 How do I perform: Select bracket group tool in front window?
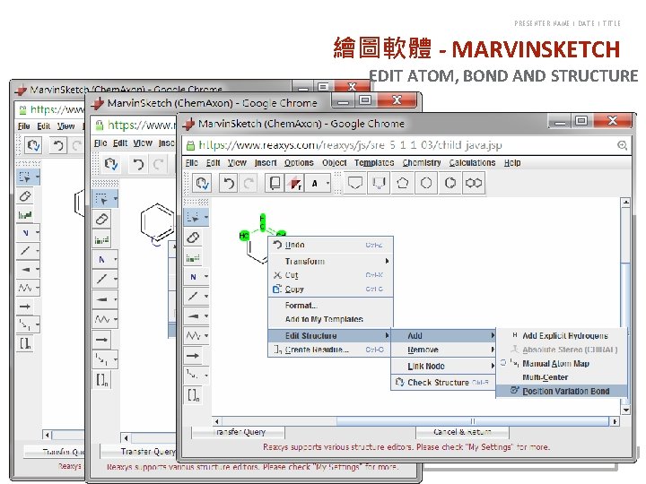194,395
